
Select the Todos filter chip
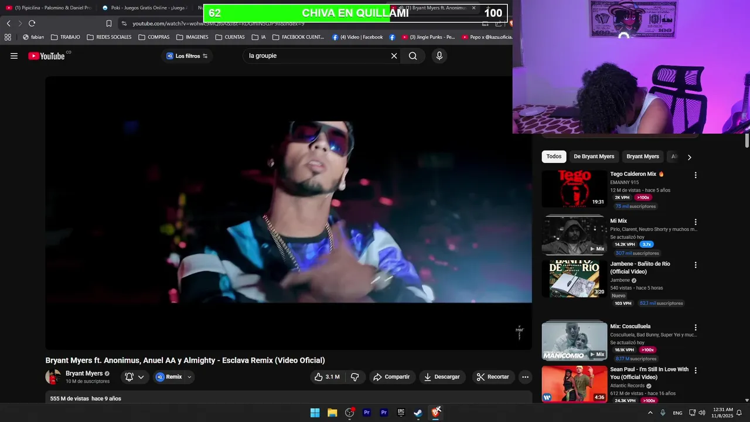(554, 156)
